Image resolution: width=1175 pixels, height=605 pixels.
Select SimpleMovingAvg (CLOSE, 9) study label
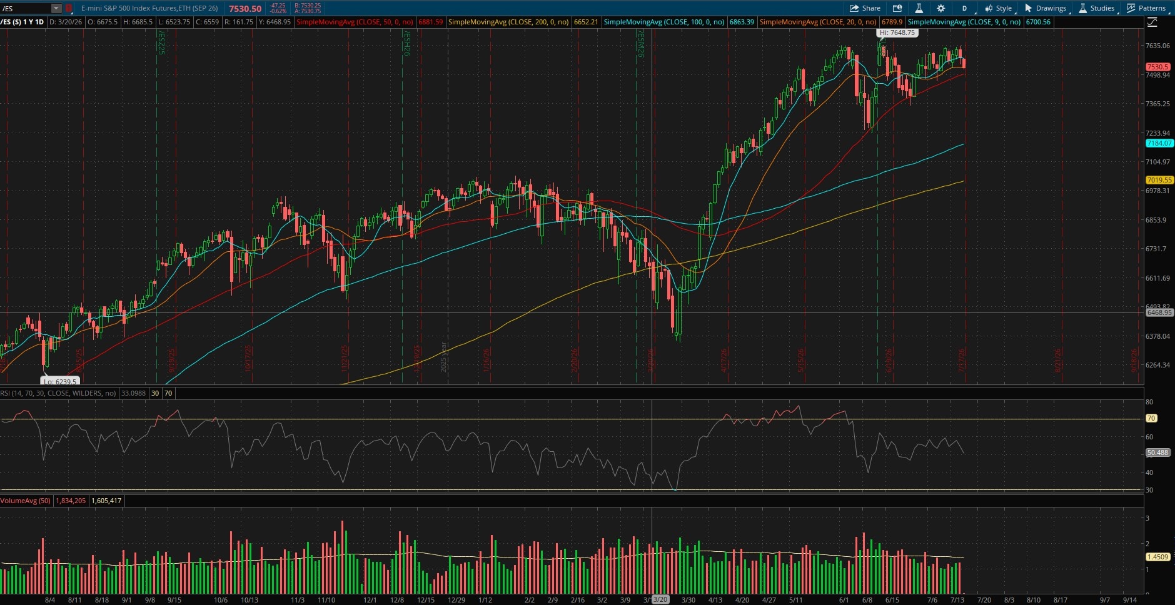(x=964, y=22)
